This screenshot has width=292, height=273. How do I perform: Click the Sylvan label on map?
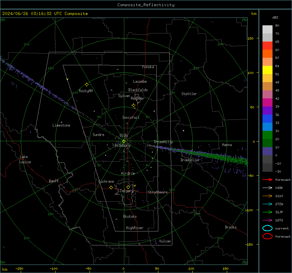coord(124,96)
